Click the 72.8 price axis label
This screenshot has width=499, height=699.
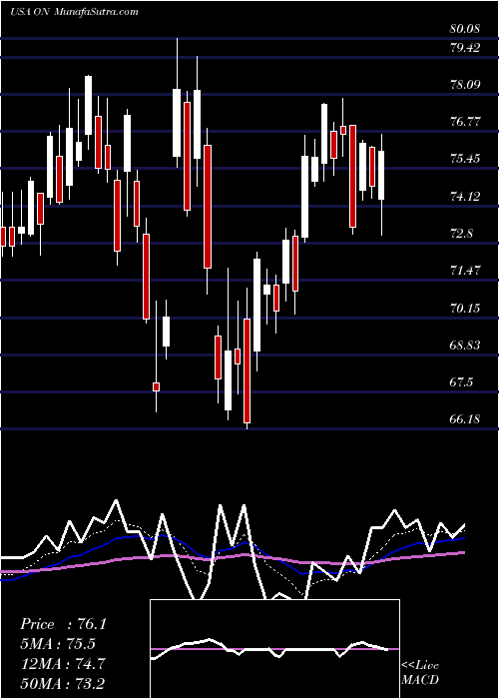[x=461, y=233]
